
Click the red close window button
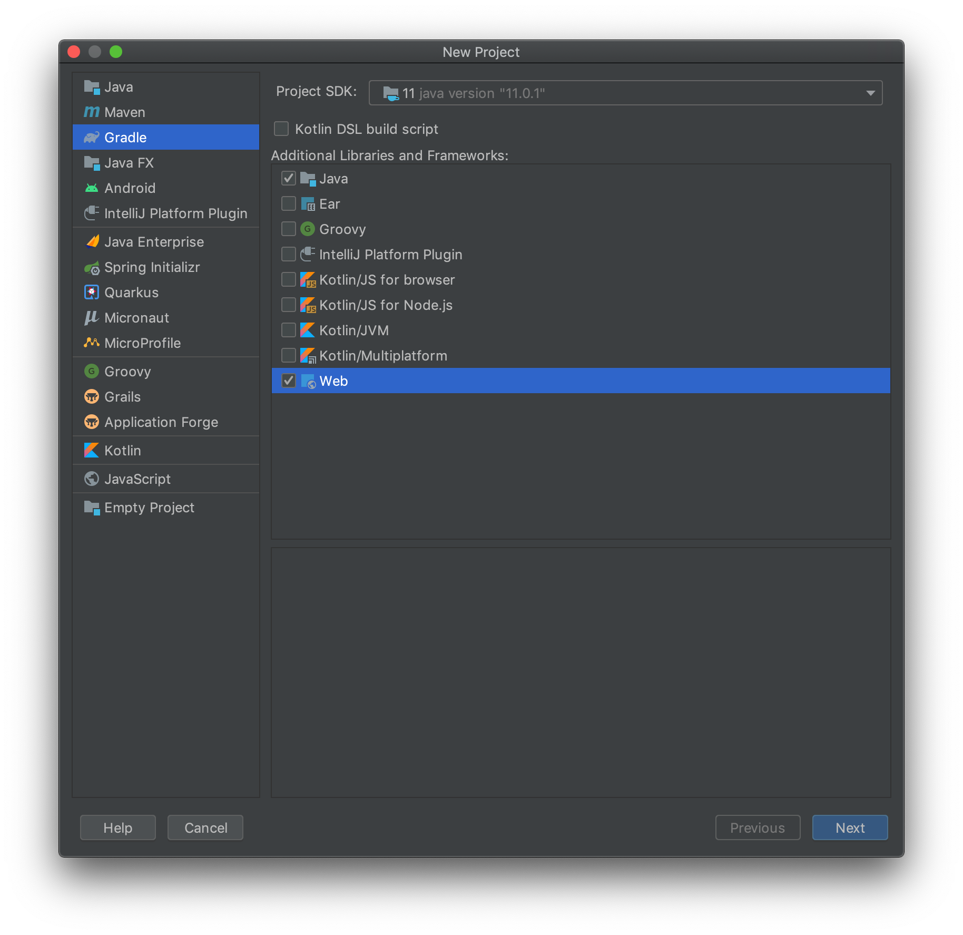74,52
